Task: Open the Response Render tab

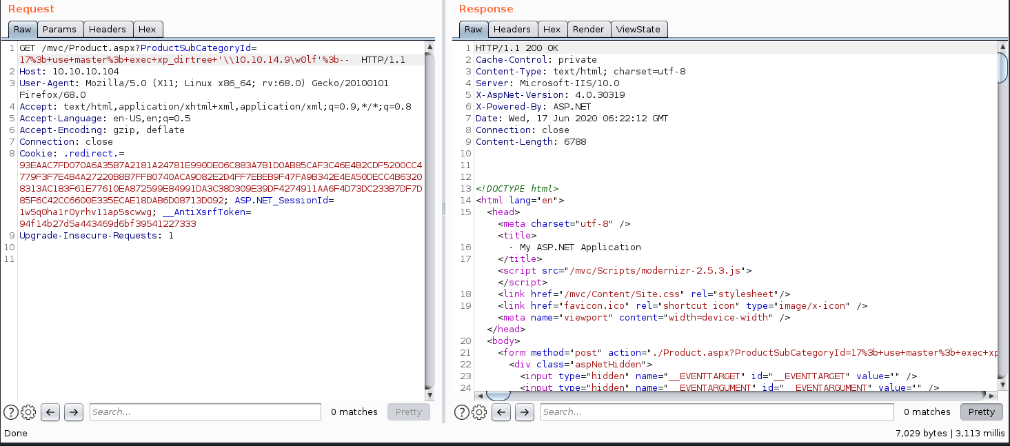Action: pyautogui.click(x=588, y=29)
